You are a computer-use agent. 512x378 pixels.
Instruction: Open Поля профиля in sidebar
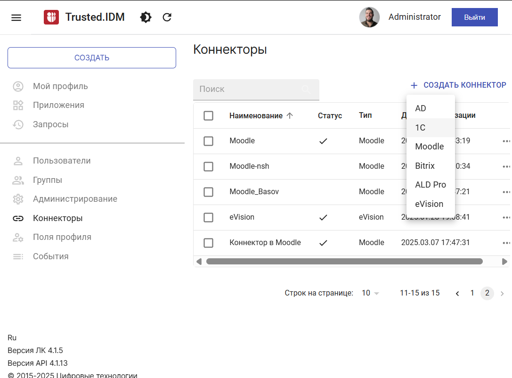[x=62, y=237]
